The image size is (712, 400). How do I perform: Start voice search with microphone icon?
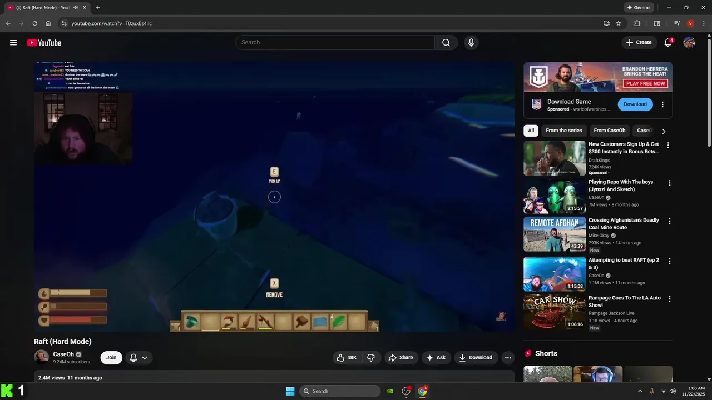[x=471, y=43]
